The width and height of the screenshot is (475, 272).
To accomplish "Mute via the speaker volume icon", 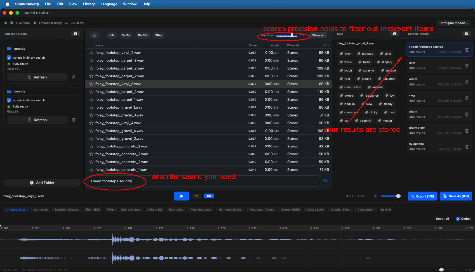I will click(x=376, y=196).
